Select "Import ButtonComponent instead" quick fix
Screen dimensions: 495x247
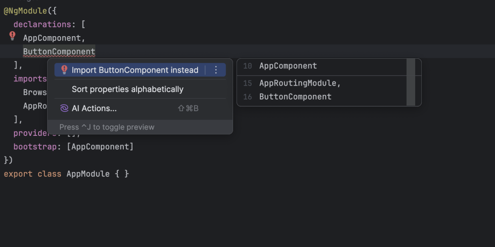point(135,70)
